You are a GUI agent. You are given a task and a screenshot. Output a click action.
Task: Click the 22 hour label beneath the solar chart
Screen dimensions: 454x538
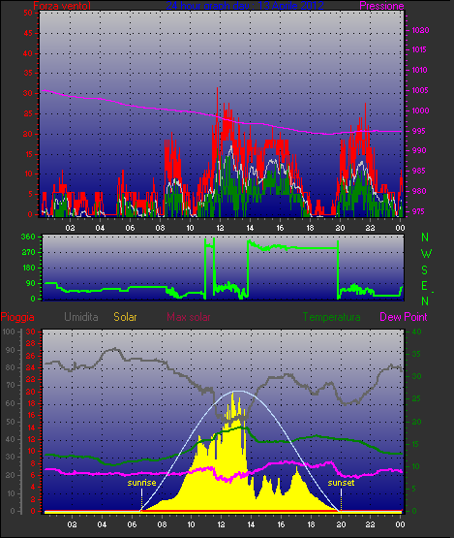371,524
